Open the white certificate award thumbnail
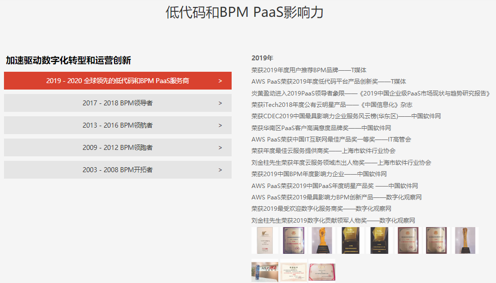Viewport: 496px width, 283px height. [x=265, y=240]
